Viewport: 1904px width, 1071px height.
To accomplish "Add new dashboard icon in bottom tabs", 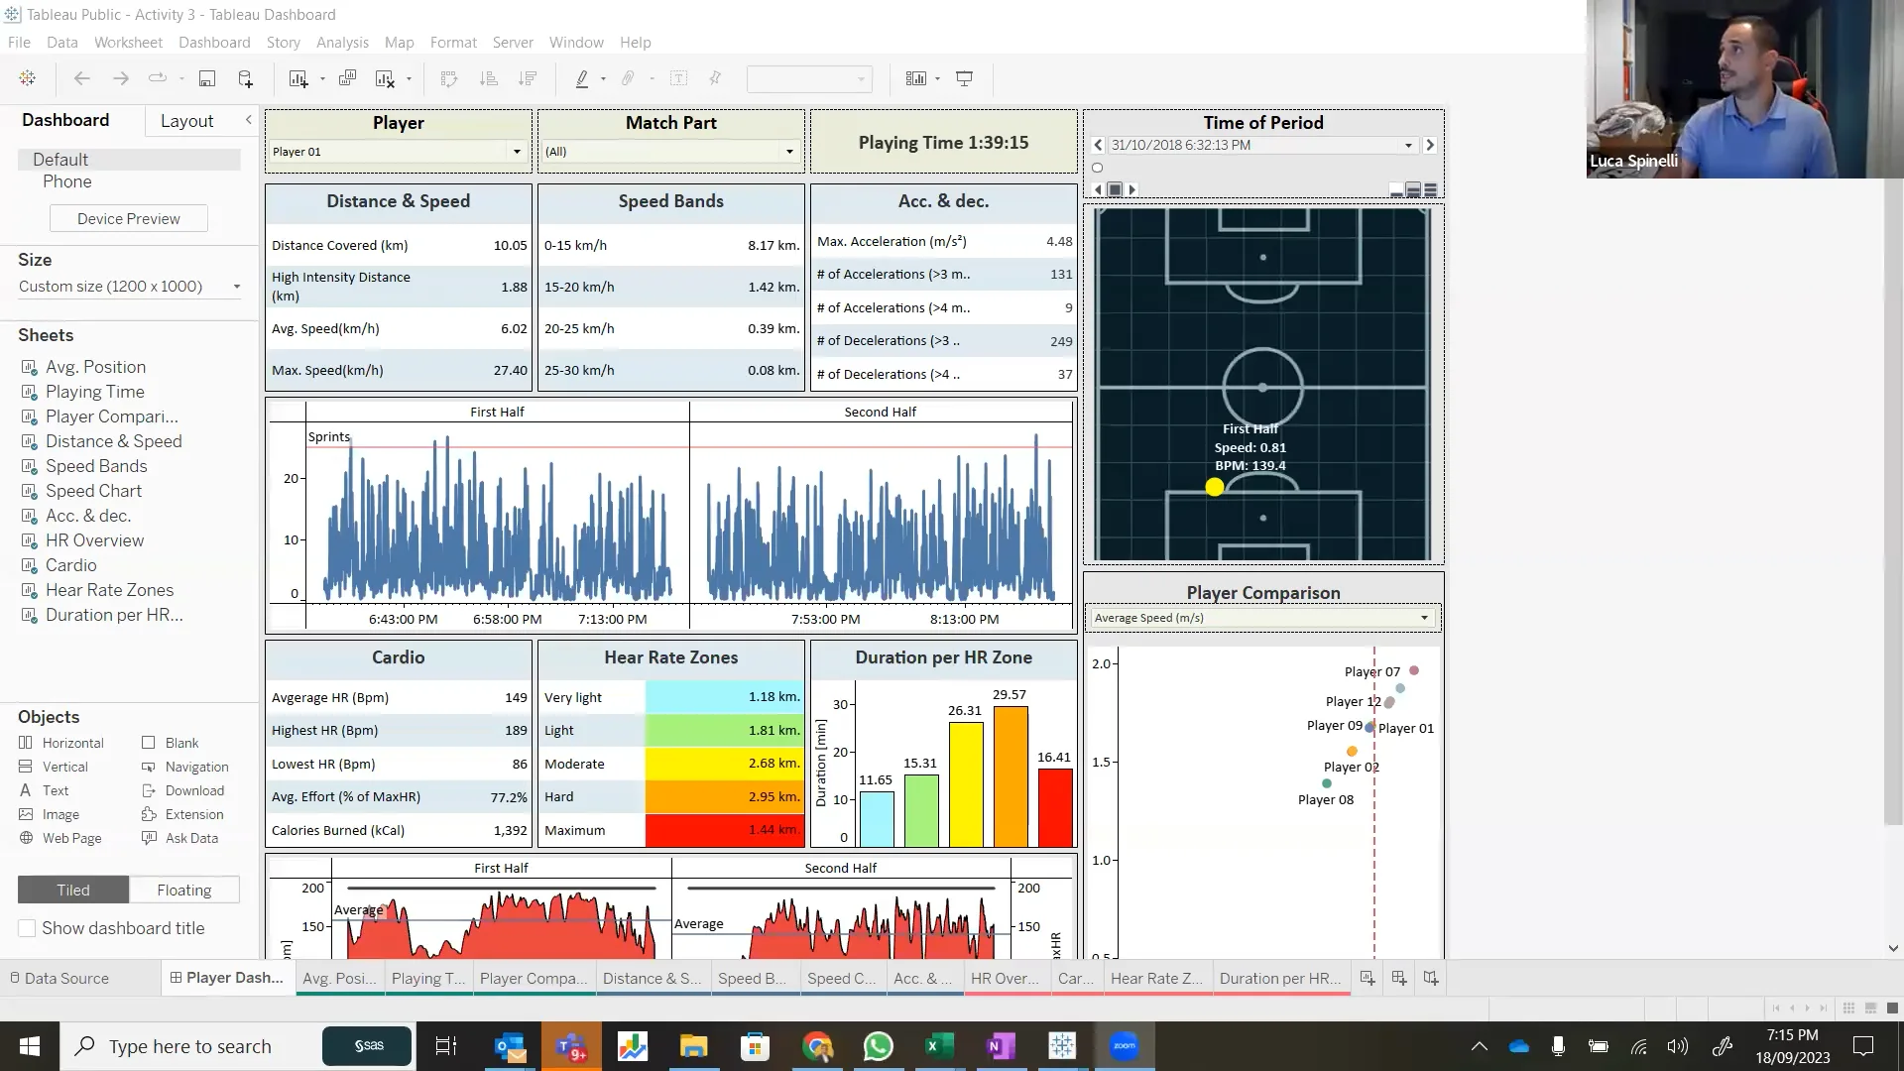I will pos(1399,978).
